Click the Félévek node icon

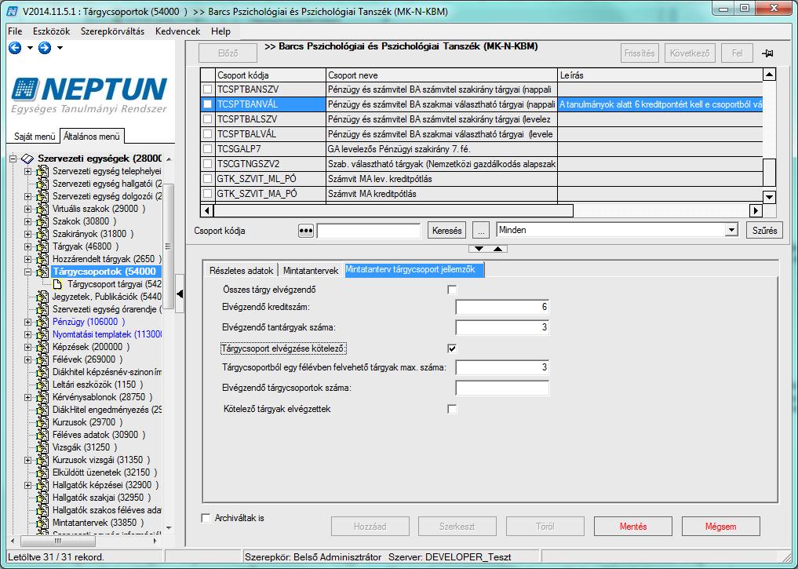(42, 359)
